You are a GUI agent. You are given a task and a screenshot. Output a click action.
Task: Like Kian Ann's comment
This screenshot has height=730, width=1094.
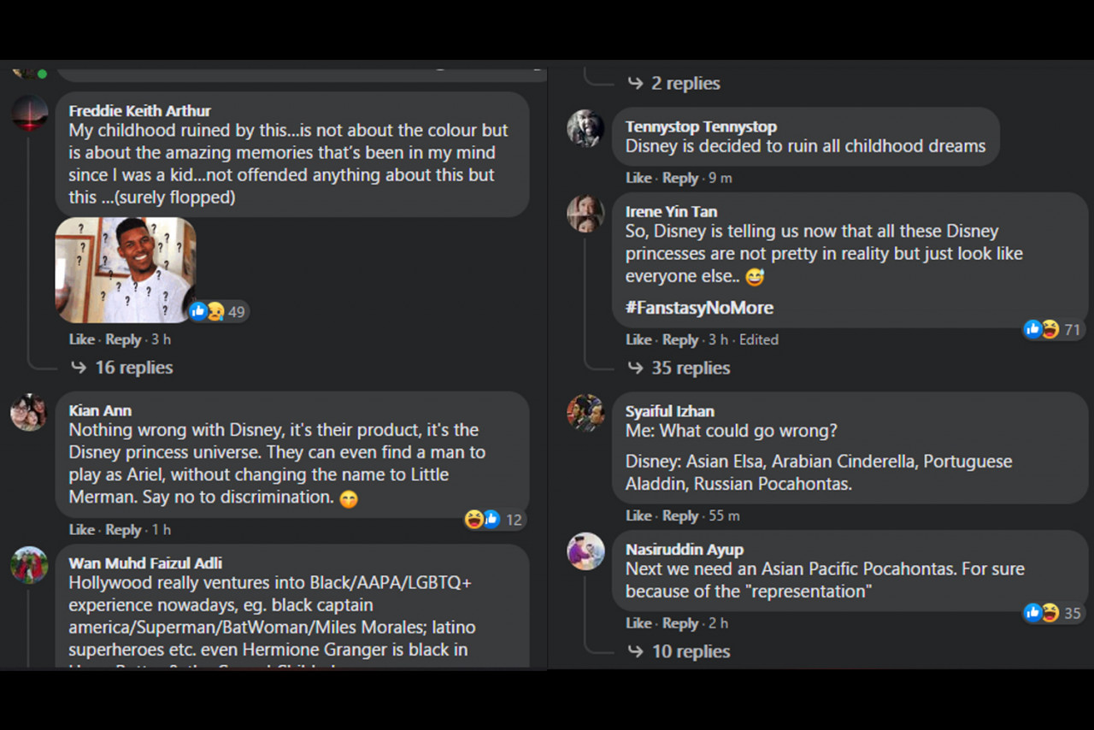(x=81, y=530)
